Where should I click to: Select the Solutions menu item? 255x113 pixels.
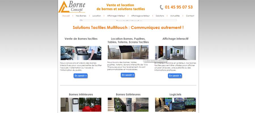click(x=160, y=16)
